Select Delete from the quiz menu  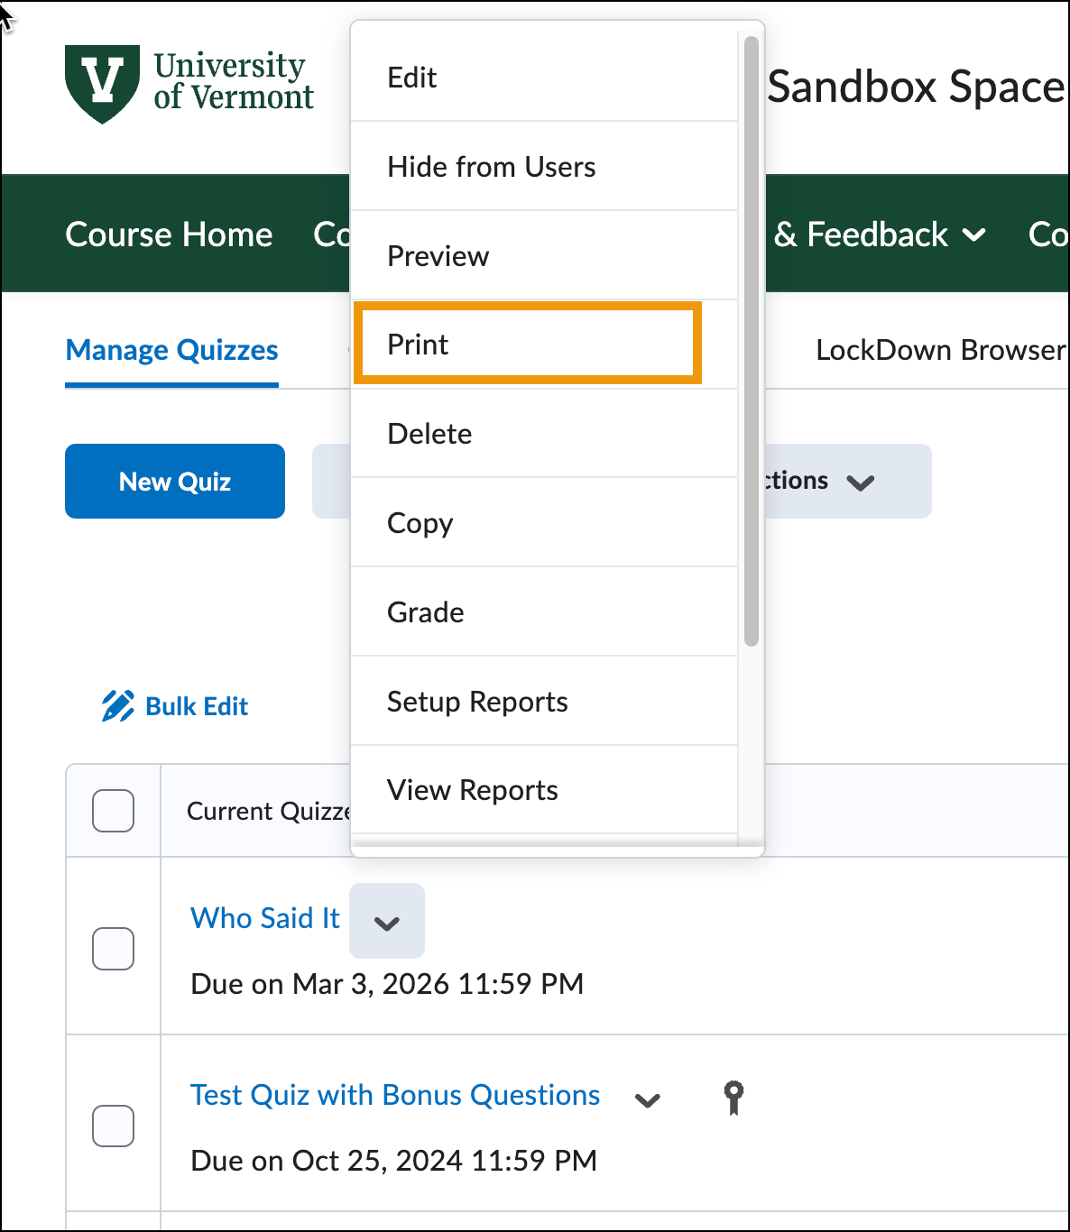(429, 434)
